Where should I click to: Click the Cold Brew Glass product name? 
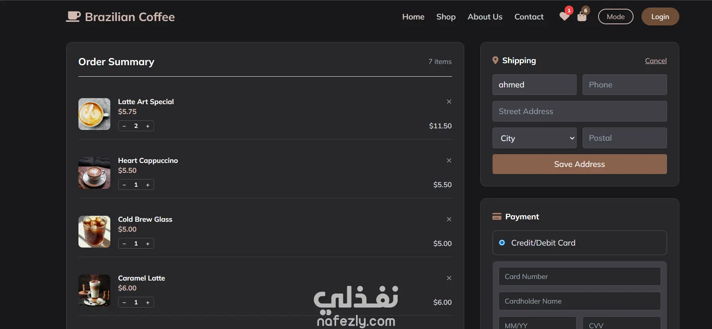tap(145, 219)
